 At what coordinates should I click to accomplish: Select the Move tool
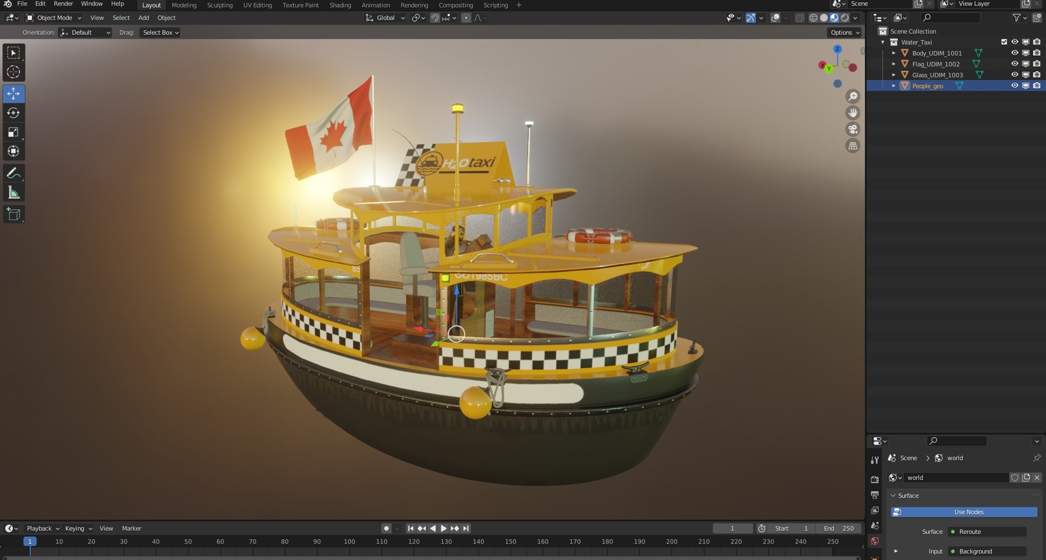[x=14, y=94]
